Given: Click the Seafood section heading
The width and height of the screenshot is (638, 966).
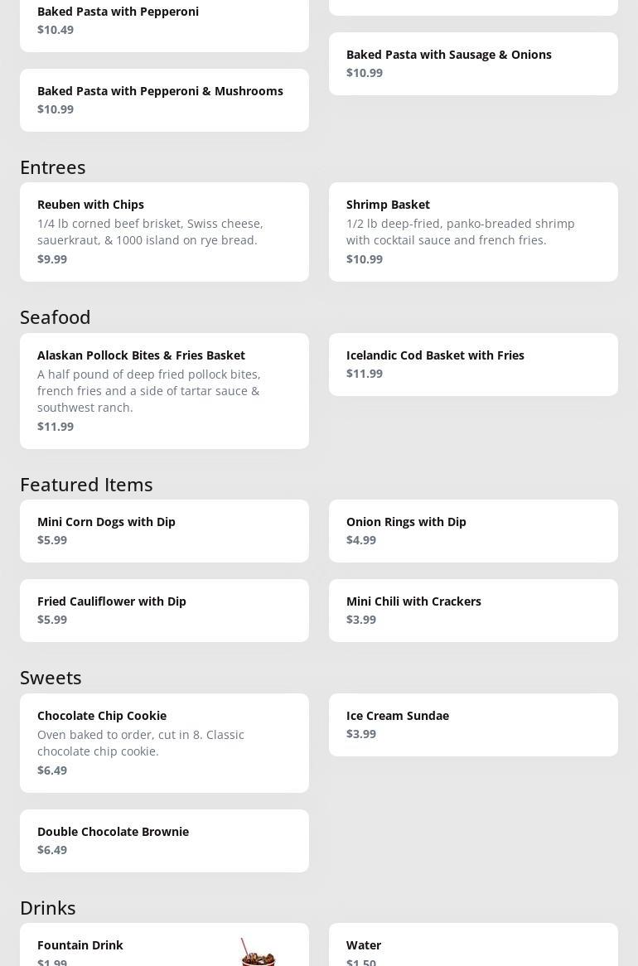Looking at the screenshot, I should (56, 317).
